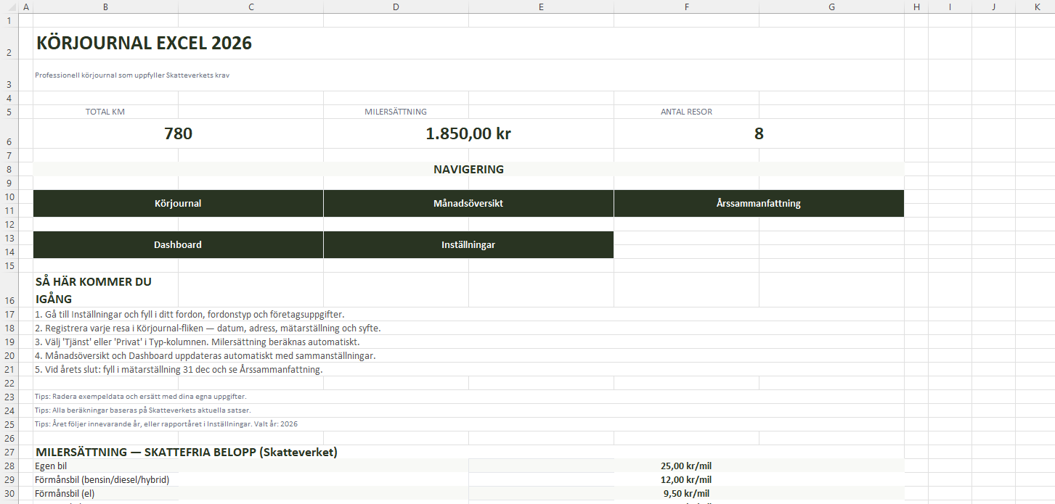This screenshot has height=504, width=1055.
Task: Select column E header
Action: pos(542,7)
